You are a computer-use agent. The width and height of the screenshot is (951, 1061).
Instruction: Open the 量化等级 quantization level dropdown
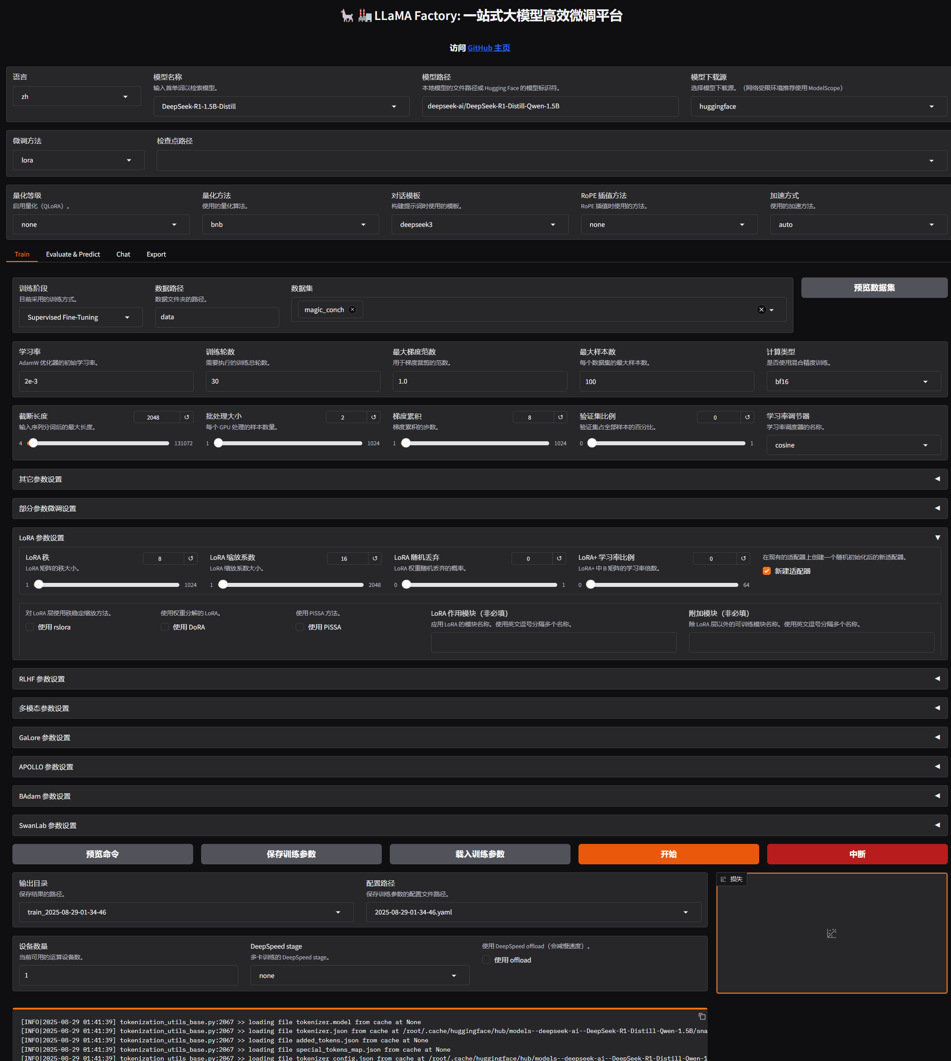tap(101, 224)
